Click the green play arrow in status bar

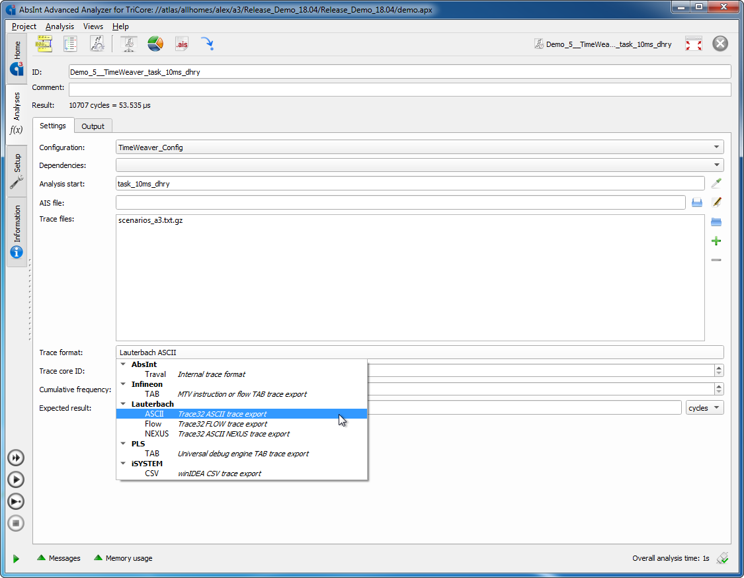(x=16, y=559)
